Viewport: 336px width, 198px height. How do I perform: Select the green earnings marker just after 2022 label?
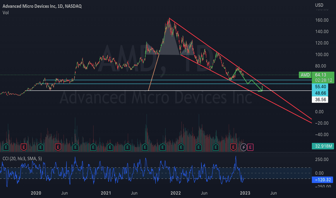point(181,147)
